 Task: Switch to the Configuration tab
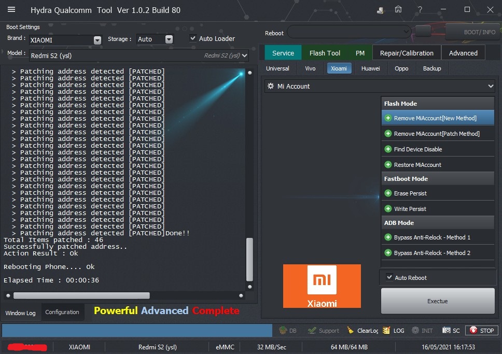click(x=62, y=312)
